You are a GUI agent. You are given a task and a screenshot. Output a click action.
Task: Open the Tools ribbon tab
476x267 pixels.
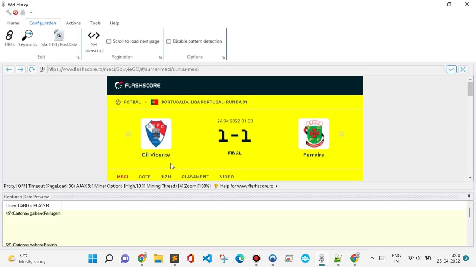pos(95,23)
